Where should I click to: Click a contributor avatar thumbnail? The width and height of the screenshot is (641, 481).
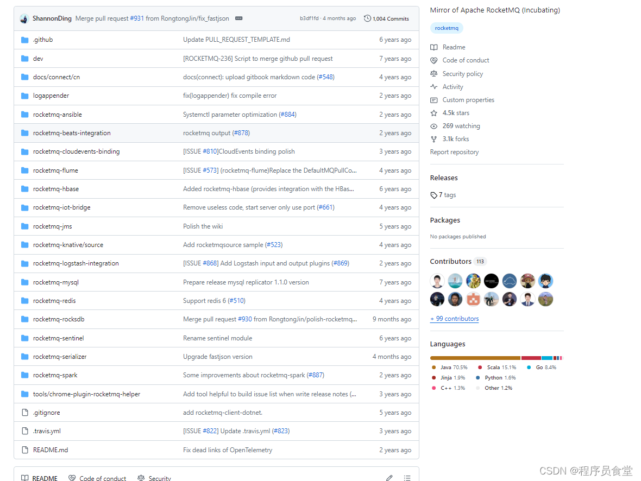click(x=437, y=281)
